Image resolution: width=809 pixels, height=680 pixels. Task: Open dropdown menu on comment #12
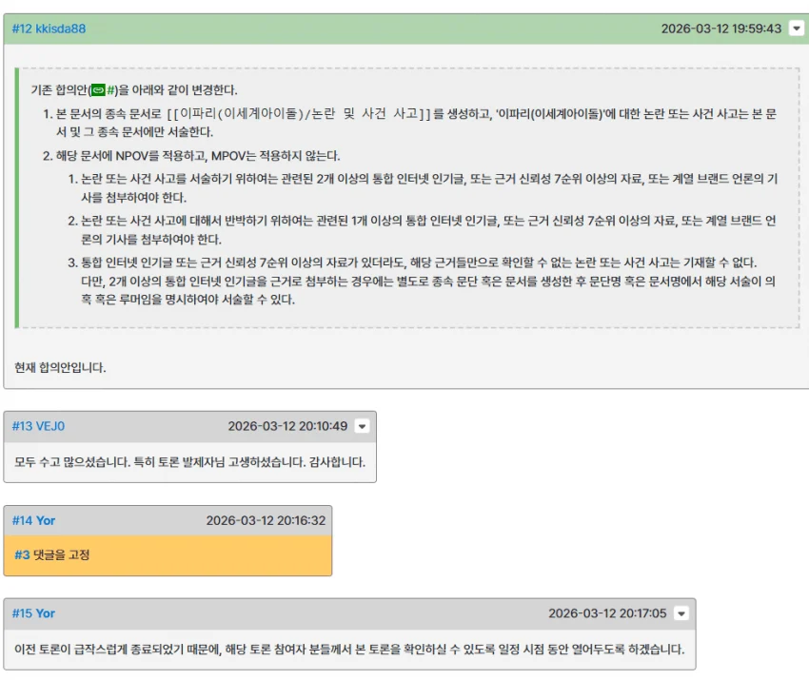(796, 29)
